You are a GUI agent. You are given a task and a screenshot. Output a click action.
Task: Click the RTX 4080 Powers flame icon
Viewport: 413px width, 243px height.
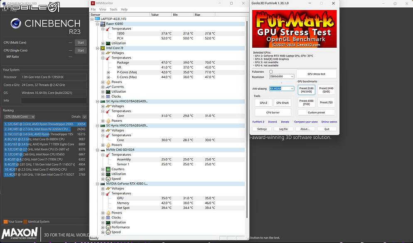(108, 213)
